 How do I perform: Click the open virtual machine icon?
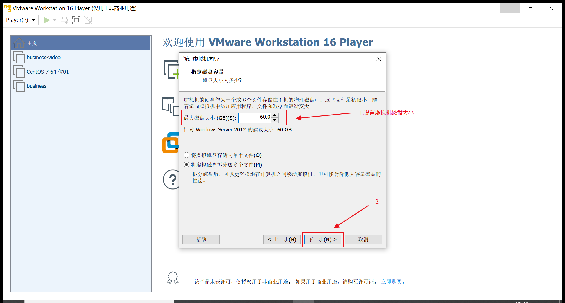point(170,106)
